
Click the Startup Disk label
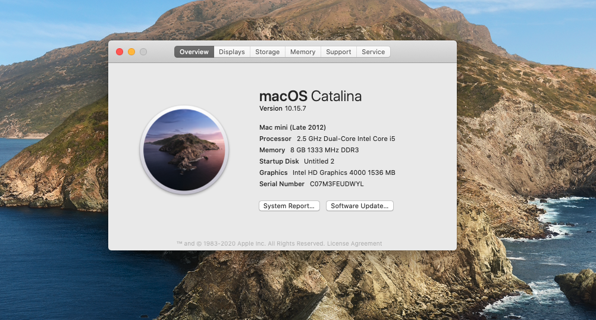pyautogui.click(x=279, y=161)
